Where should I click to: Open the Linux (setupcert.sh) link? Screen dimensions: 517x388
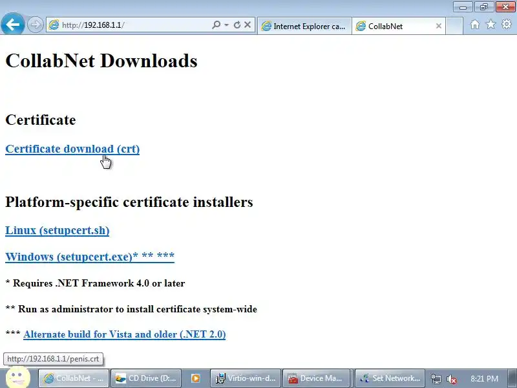pos(58,230)
